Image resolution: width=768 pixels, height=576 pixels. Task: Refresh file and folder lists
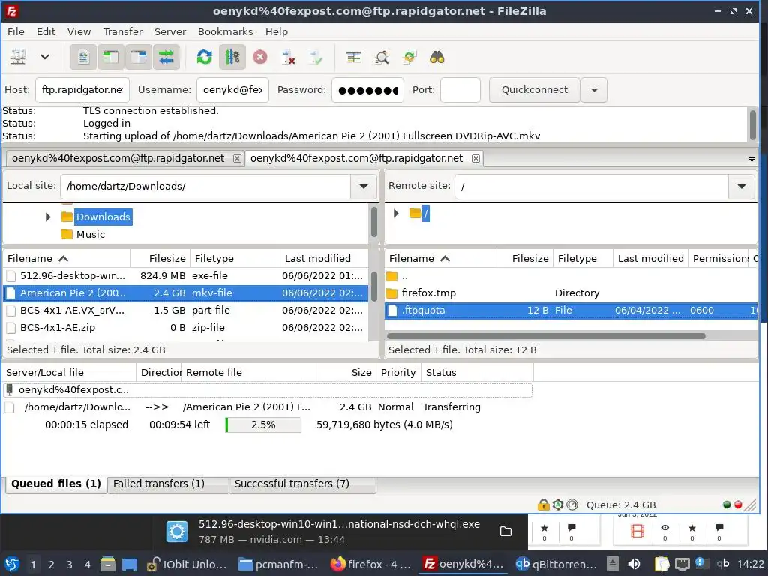point(204,57)
